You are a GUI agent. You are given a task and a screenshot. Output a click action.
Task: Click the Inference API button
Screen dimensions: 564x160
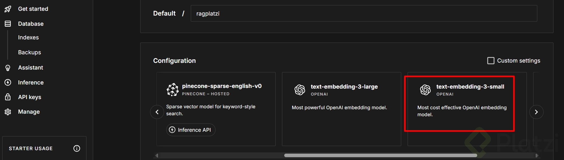(191, 130)
